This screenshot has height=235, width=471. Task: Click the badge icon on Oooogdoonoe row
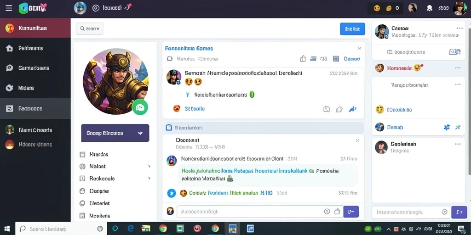click(x=454, y=52)
